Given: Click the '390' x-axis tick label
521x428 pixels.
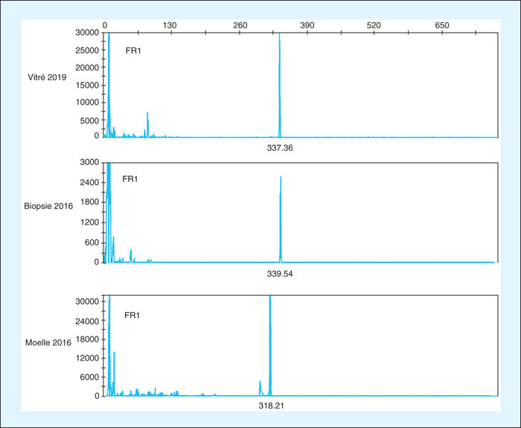Looking at the screenshot, I should point(307,25).
